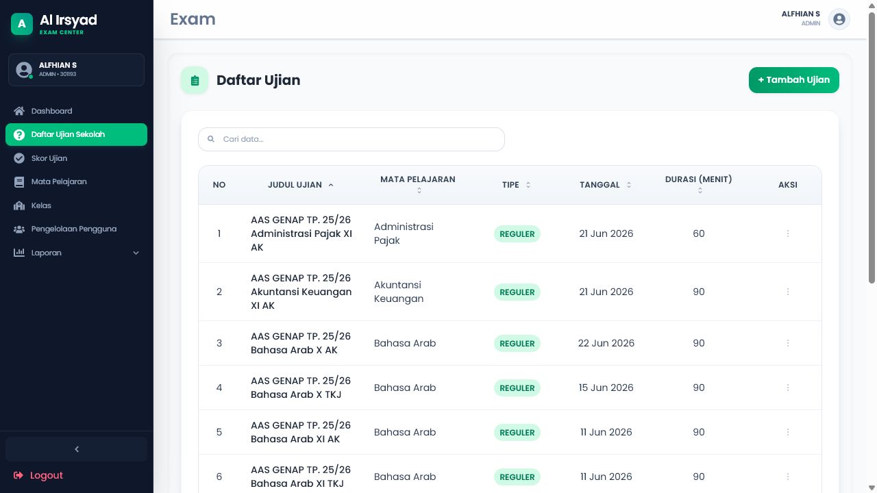Open Mata Pelajaran in the sidebar
The height and width of the screenshot is (493, 877).
(76, 181)
